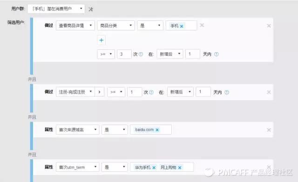Click the info icon after 次 in the 注册 rule

coord(151,92)
